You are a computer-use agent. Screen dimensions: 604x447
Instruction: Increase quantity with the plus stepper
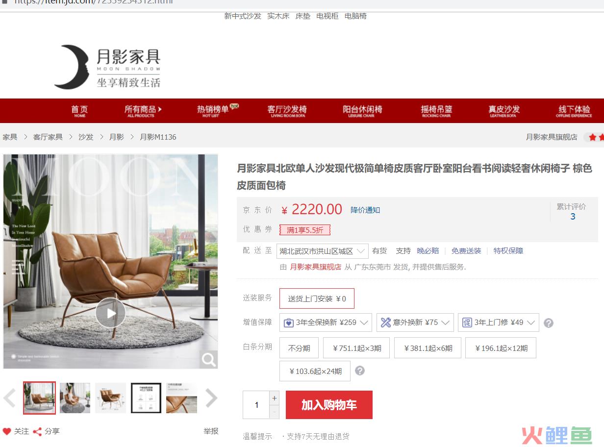(x=275, y=398)
